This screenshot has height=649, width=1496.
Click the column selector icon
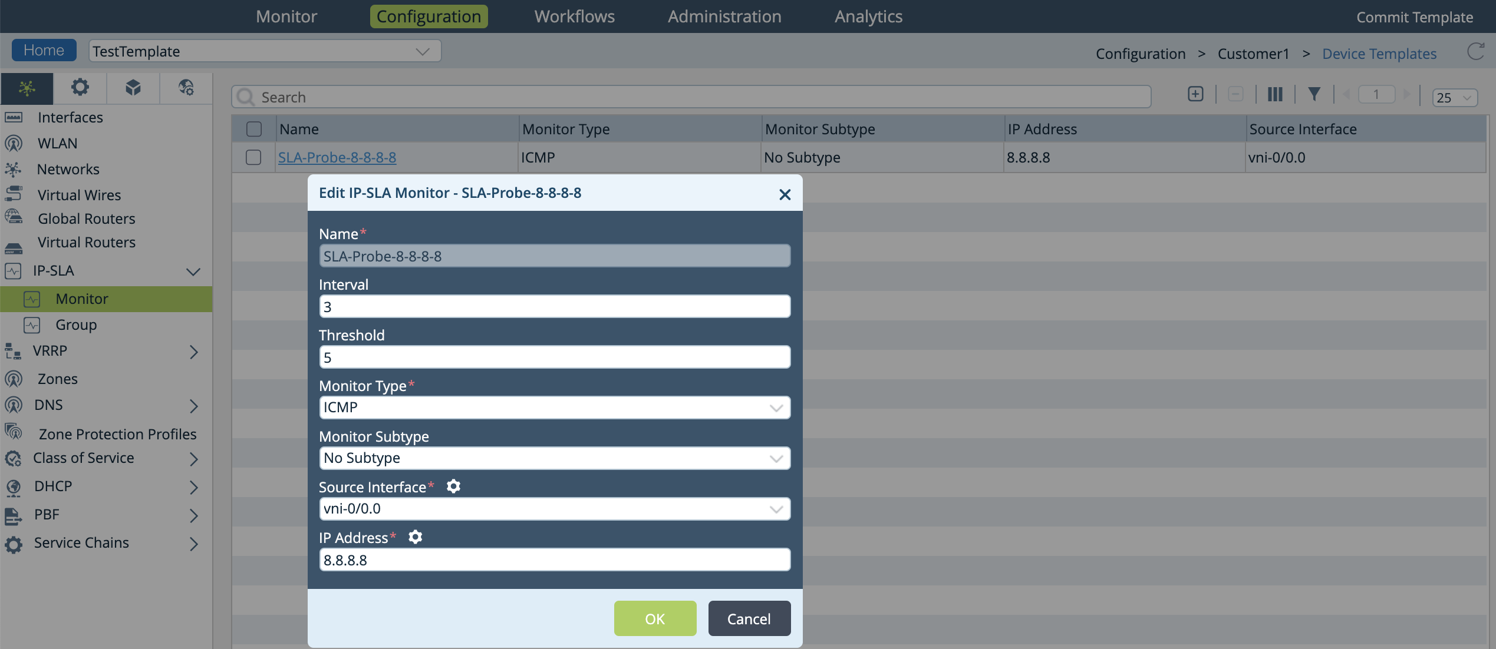click(1275, 94)
